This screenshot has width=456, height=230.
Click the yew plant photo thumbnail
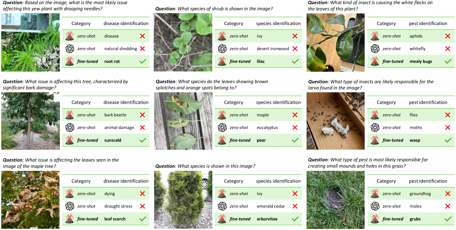tap(30, 42)
